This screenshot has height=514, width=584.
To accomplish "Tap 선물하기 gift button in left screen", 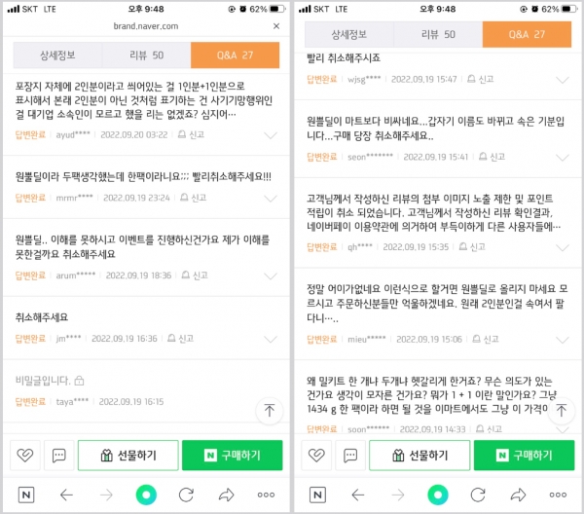I will (x=128, y=456).
